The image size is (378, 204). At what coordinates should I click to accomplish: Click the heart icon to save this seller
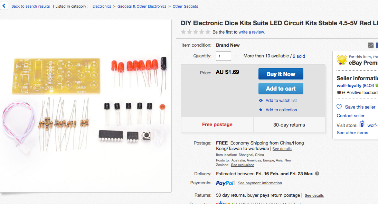coord(339,107)
